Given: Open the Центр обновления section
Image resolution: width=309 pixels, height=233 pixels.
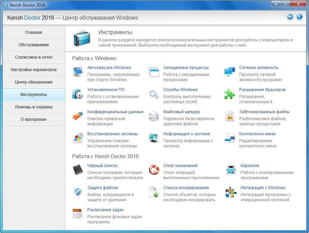Looking at the screenshot, I should [x=34, y=82].
